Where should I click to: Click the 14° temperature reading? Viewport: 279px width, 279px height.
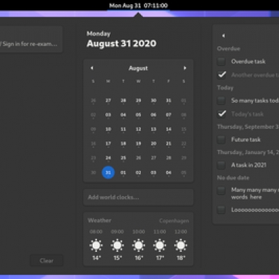click(96, 258)
